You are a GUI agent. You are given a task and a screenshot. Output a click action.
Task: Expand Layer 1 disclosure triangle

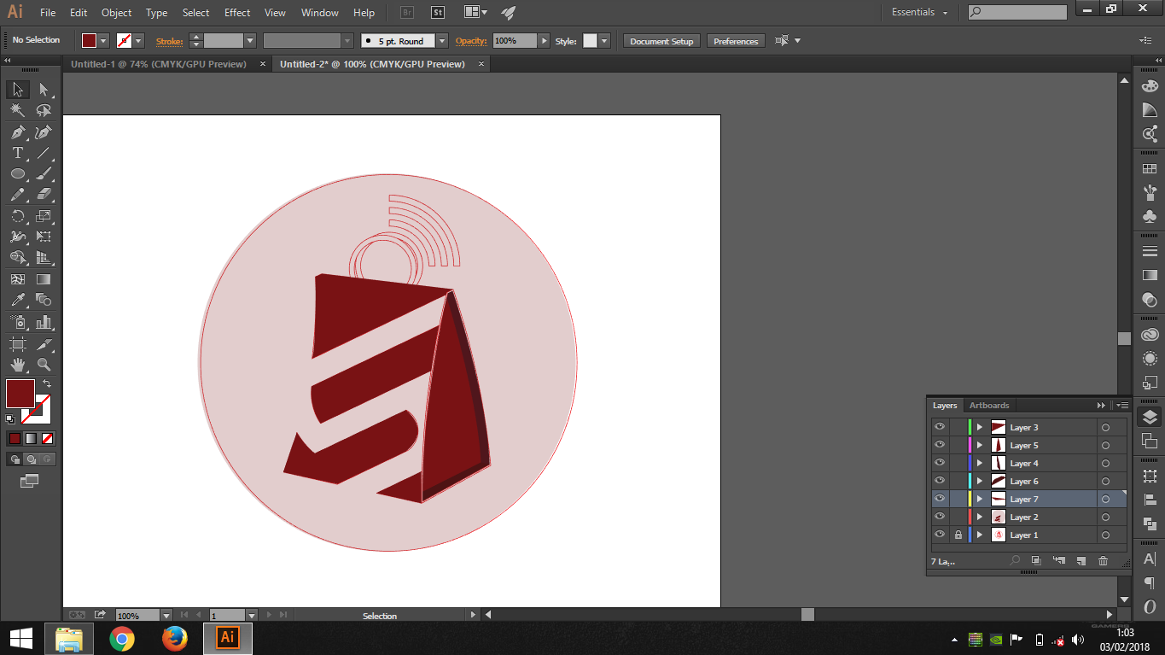click(980, 535)
